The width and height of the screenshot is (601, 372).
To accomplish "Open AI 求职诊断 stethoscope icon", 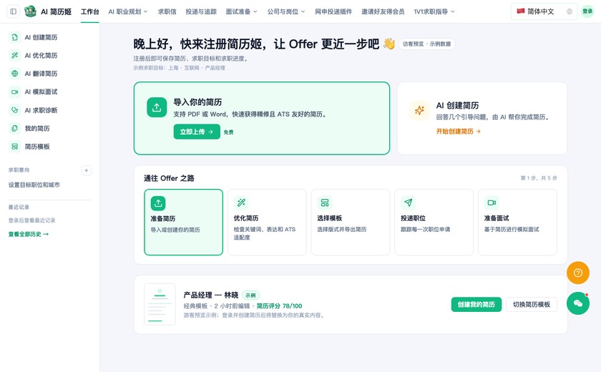I will [x=14, y=110].
